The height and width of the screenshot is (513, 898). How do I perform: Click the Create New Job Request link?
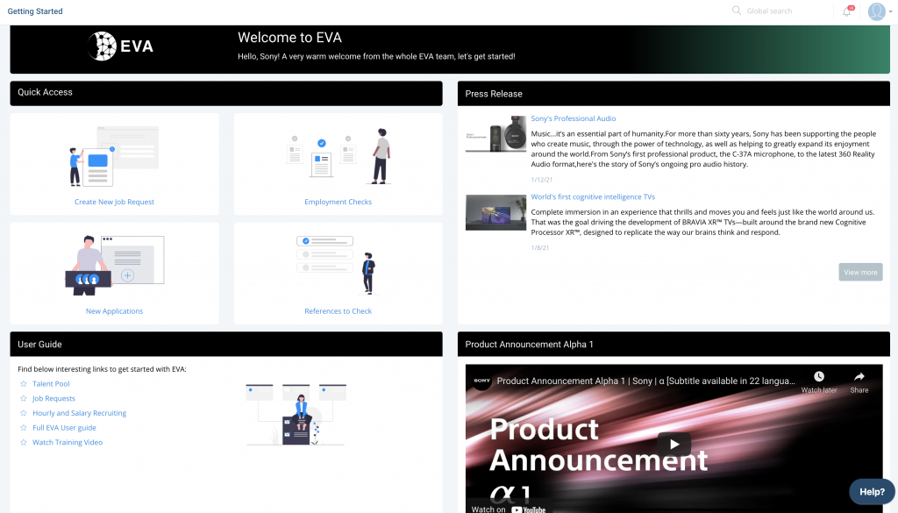(114, 202)
